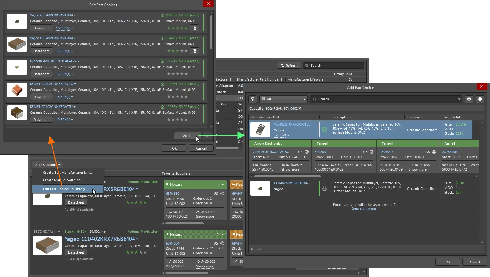The height and width of the screenshot is (277, 490).
Task: Click Supply Info column header
Action: (x=453, y=117)
